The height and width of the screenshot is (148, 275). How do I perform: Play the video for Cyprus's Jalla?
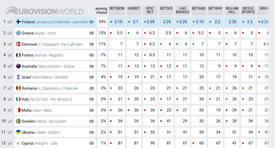[x=91, y=143]
